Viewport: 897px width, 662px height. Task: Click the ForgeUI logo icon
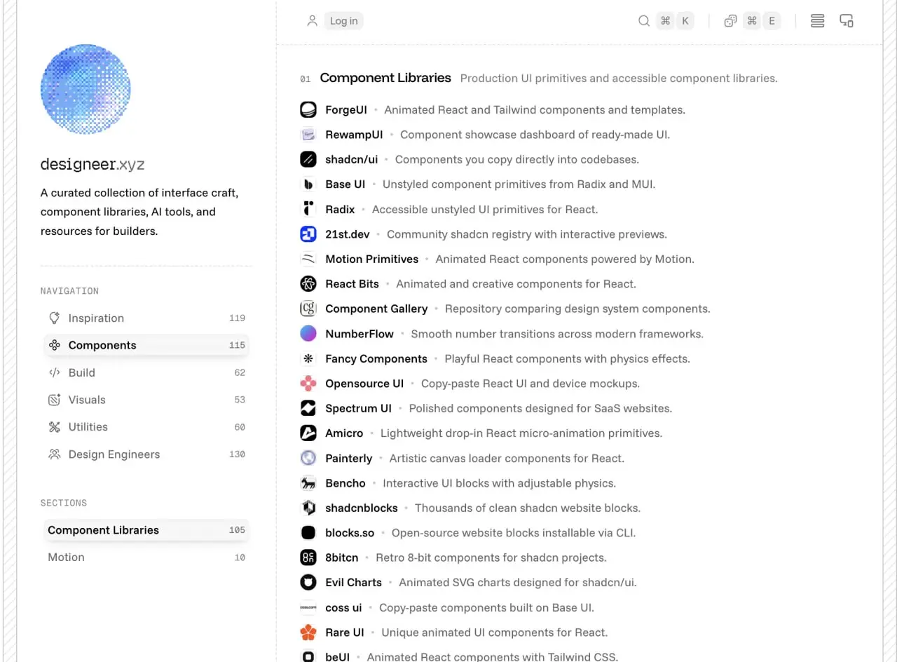pos(308,109)
